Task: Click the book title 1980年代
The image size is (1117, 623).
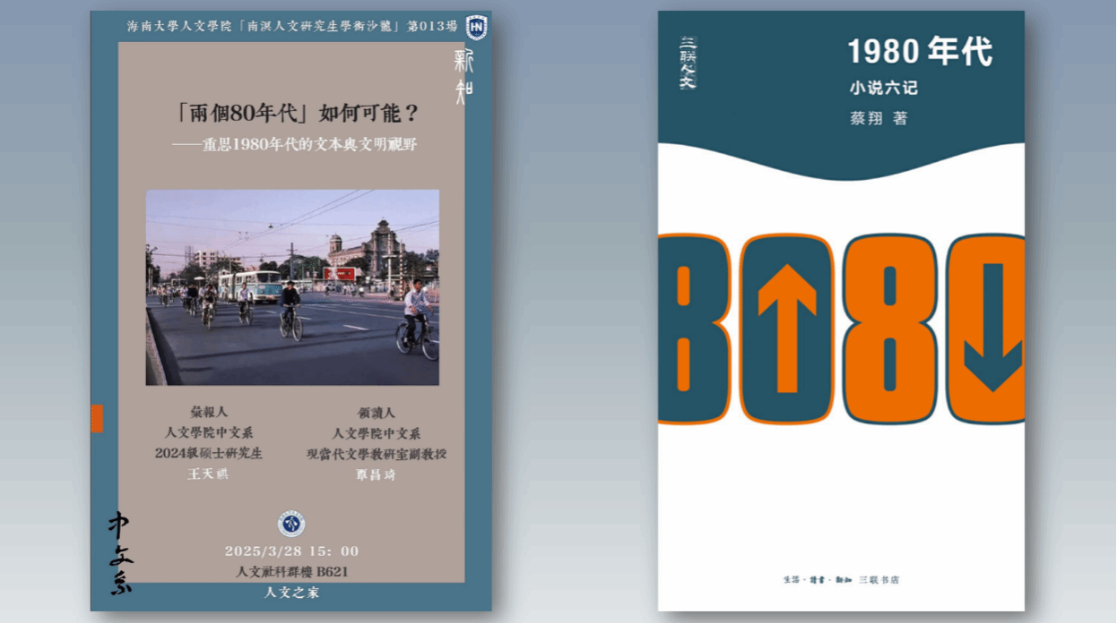Action: coord(920,53)
